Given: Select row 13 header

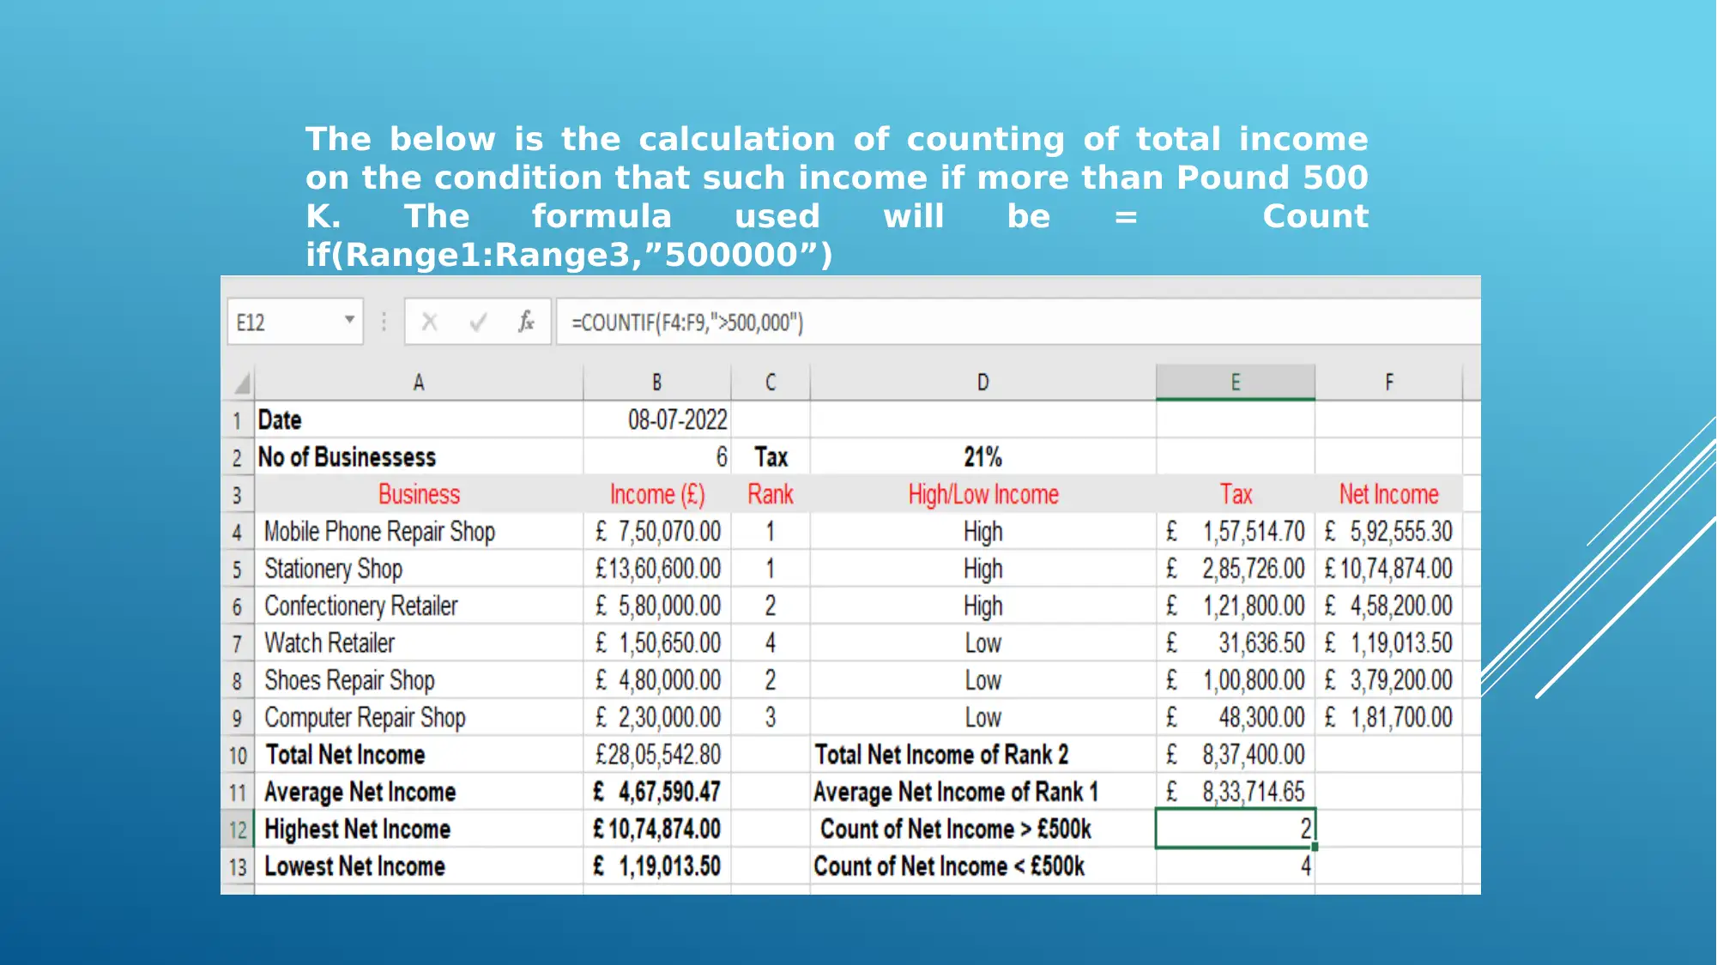Looking at the screenshot, I should click(x=238, y=867).
